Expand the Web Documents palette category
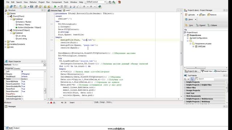 pos(185,96)
